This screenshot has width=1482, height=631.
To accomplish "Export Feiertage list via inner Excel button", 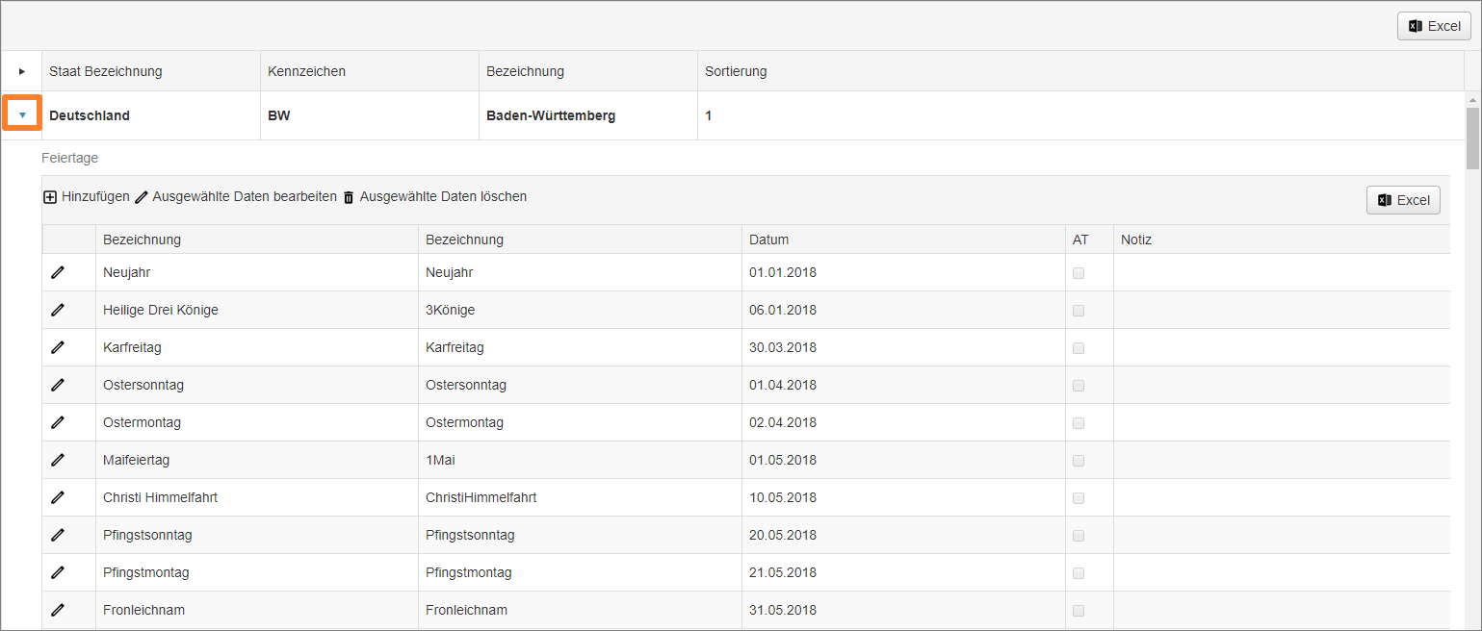I will click(x=1403, y=200).
